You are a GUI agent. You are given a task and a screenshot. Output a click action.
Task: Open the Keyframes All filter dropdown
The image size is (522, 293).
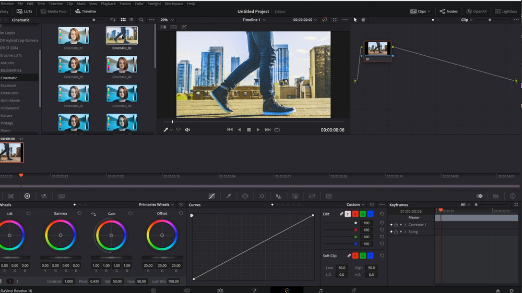pos(465,204)
